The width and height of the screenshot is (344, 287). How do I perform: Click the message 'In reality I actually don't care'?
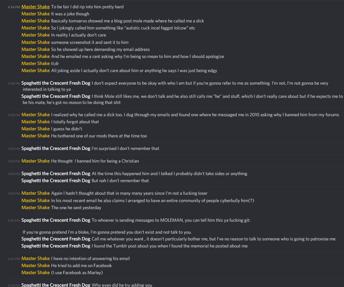pos(78,35)
